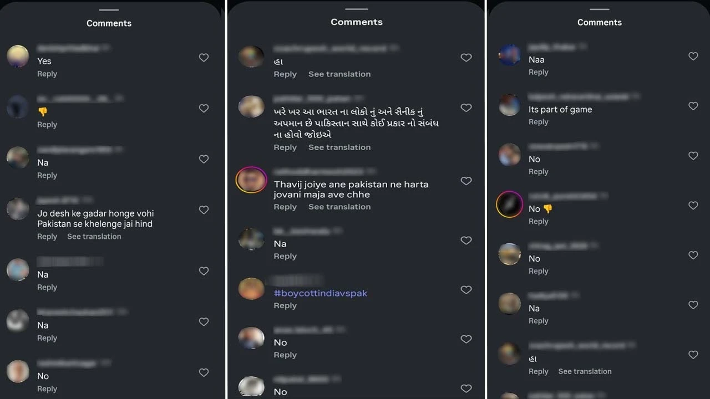
Task: Like the "Naa" comment in the right panel
Action: [693, 57]
